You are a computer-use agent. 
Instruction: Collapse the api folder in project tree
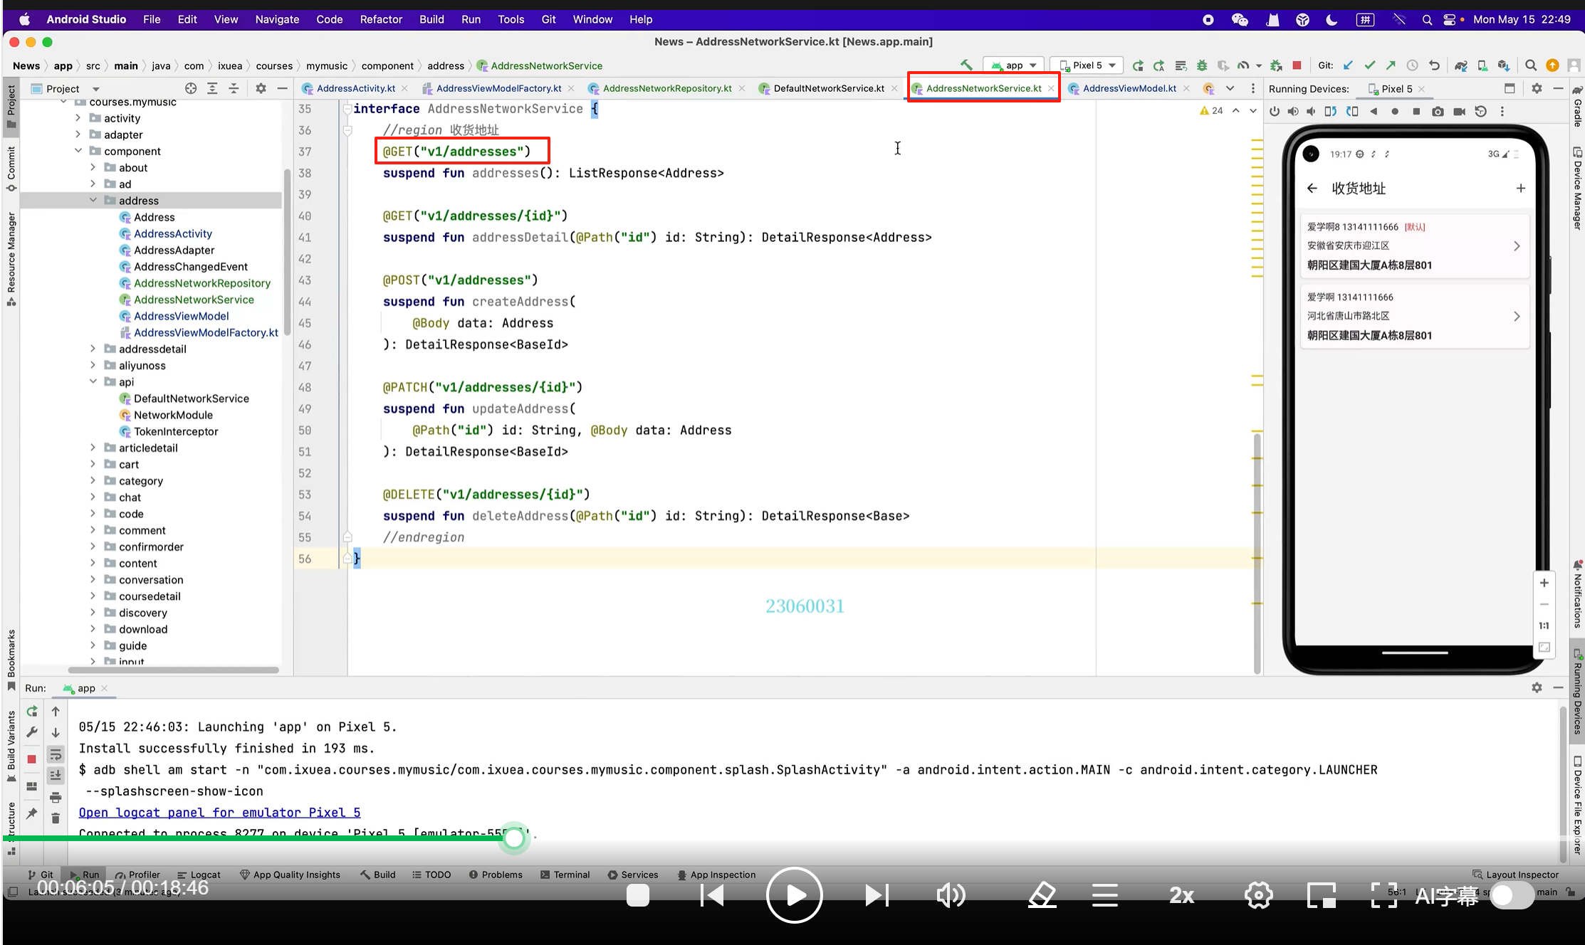[93, 382]
